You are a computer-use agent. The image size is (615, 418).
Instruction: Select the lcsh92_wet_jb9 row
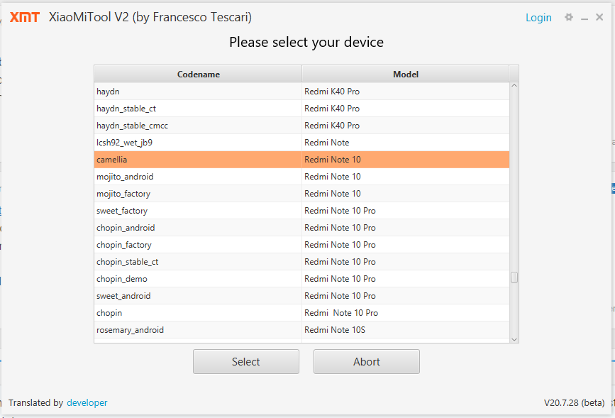tap(301, 143)
